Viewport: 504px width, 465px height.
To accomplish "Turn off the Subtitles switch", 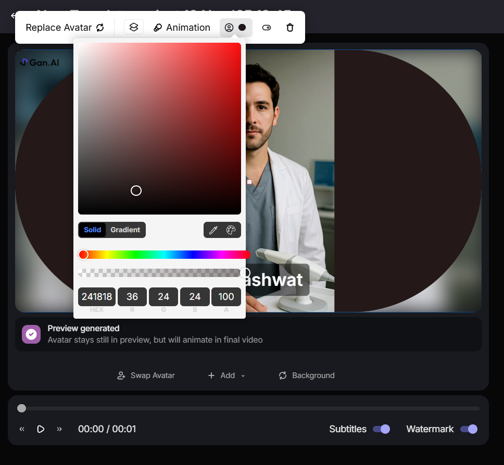I will tap(381, 429).
